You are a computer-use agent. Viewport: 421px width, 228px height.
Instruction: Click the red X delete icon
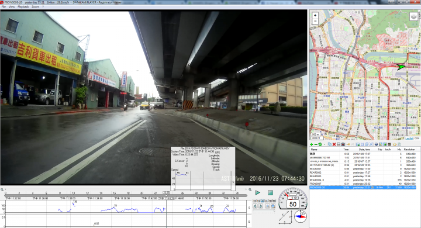(334, 144)
